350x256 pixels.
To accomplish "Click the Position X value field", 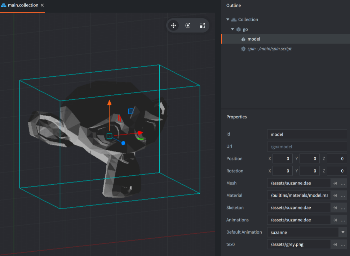I will 283,159.
